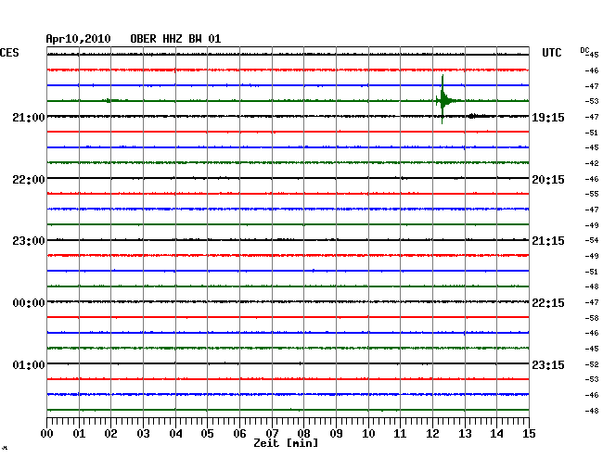Click the CES column header
This screenshot has height=458, width=603.
tap(9, 53)
